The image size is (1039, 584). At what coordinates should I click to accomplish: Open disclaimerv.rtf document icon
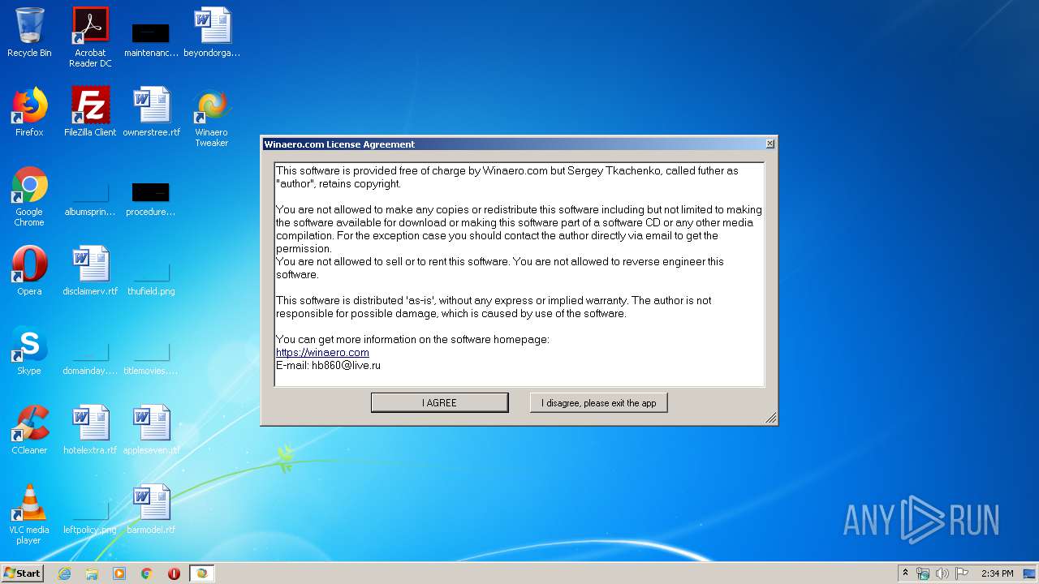coord(90,271)
